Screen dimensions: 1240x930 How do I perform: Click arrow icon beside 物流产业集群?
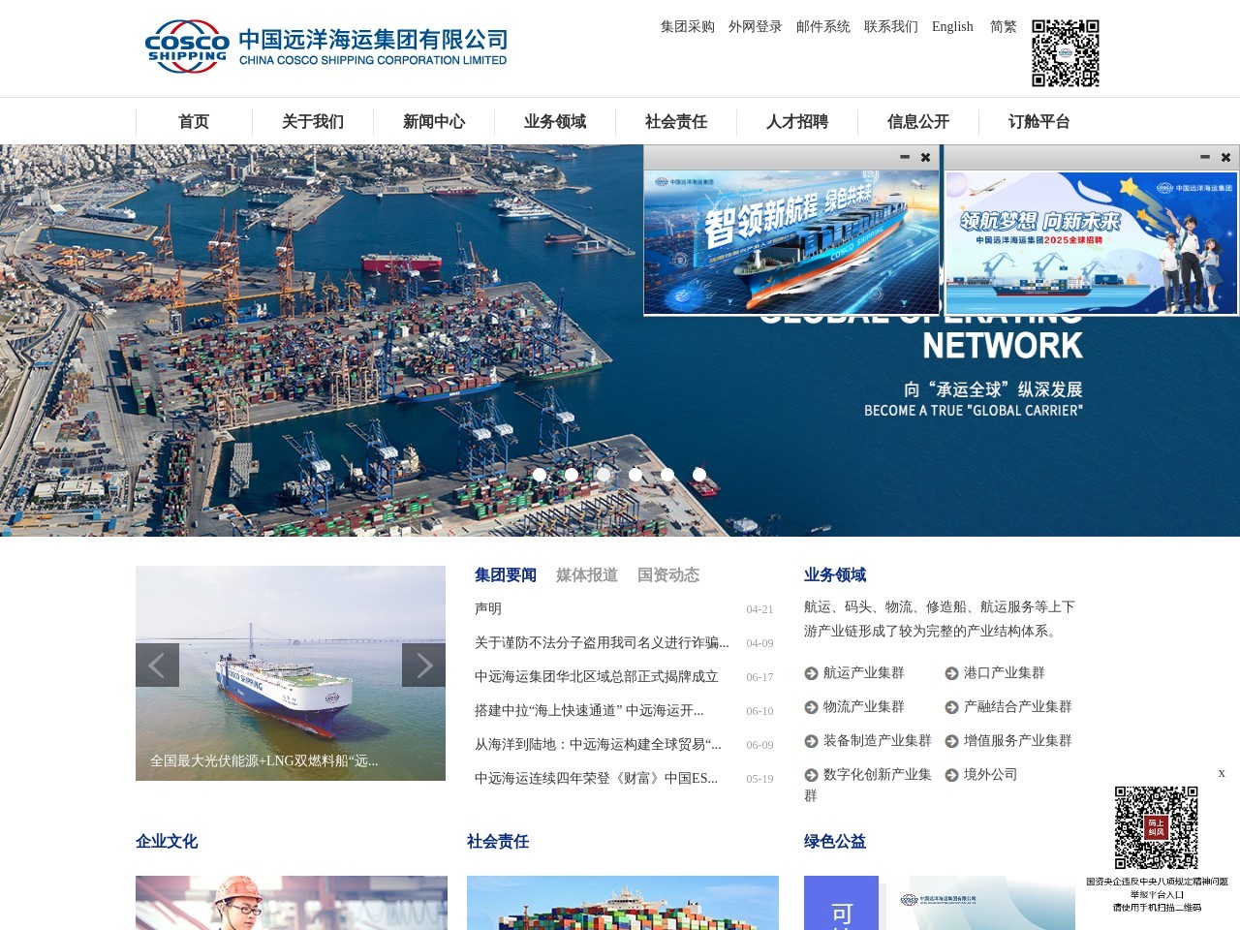812,707
